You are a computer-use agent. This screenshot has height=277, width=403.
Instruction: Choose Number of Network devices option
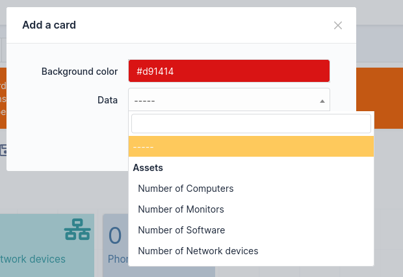pos(198,251)
